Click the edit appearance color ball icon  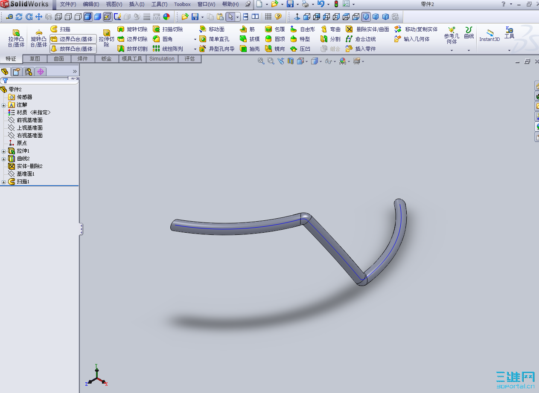coord(166,17)
